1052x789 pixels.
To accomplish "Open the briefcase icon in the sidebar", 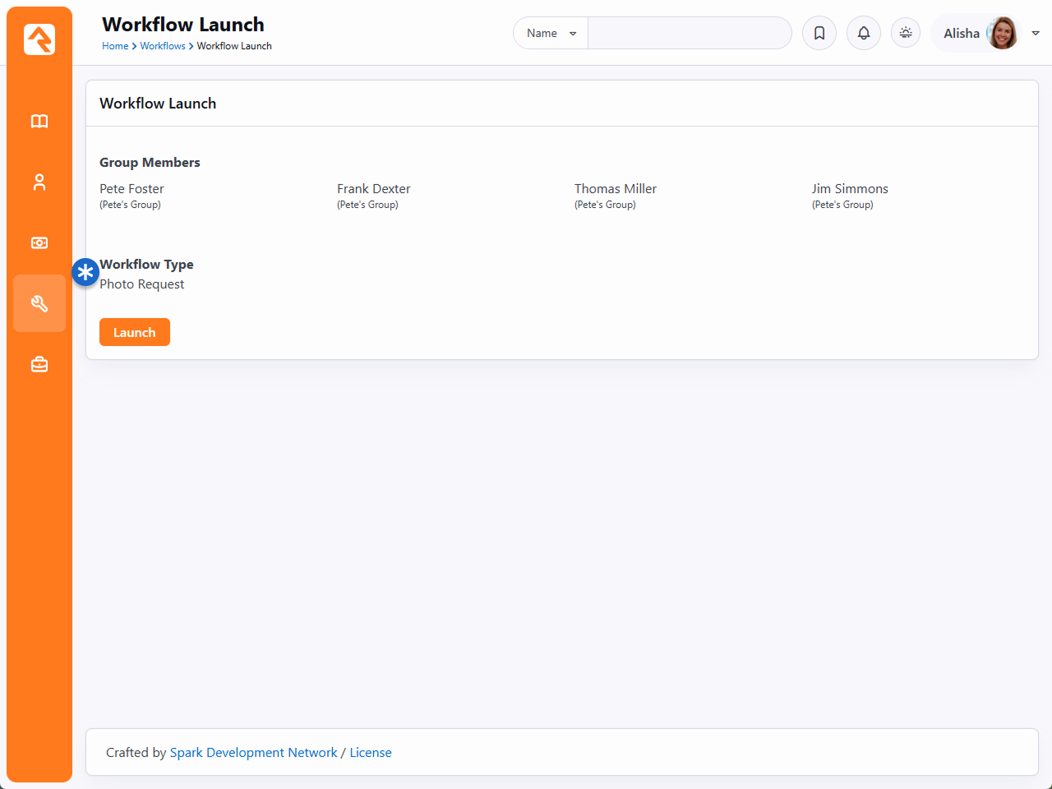I will point(39,364).
